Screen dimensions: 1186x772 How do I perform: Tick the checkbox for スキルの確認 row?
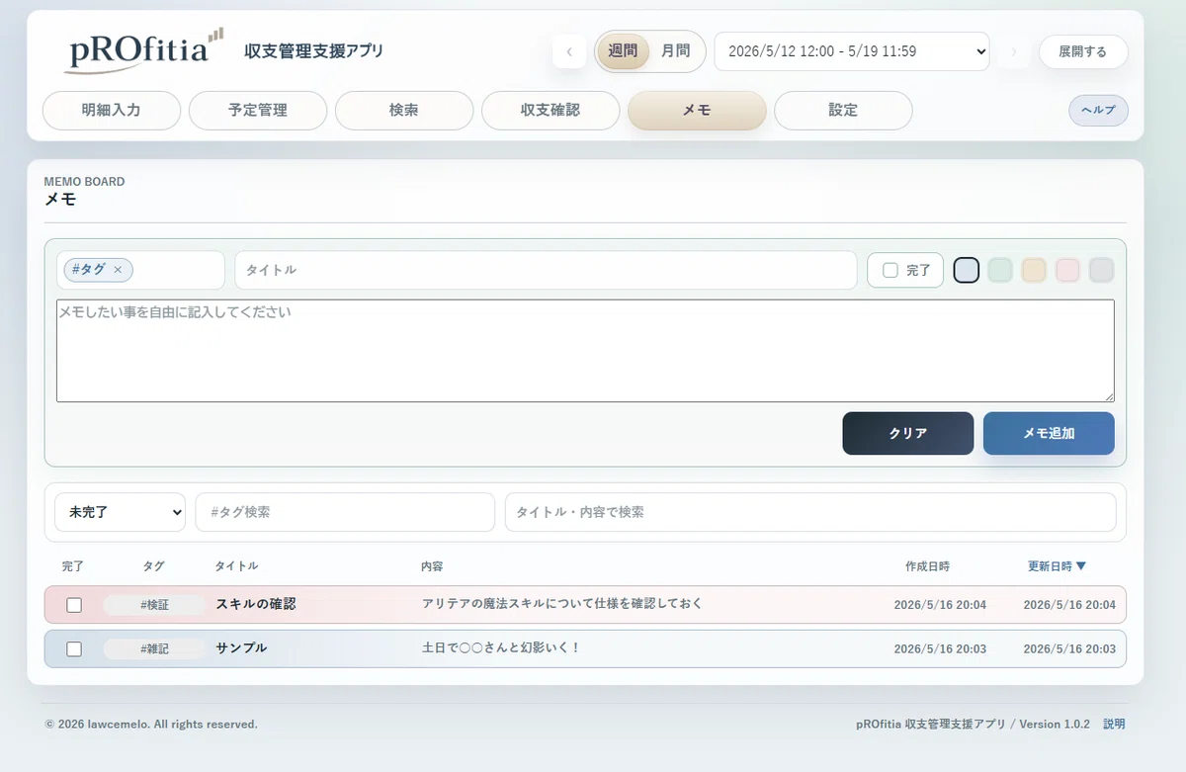pos(74,605)
